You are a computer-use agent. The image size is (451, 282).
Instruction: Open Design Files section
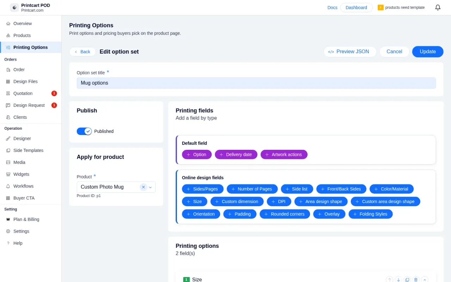coord(31,81)
